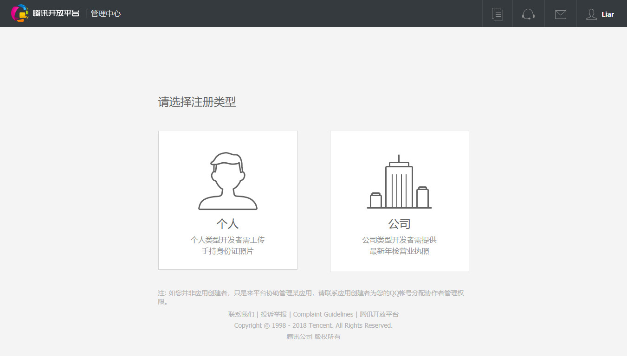Open the 联系我们 footer link
This screenshot has height=356, width=627.
click(241, 314)
